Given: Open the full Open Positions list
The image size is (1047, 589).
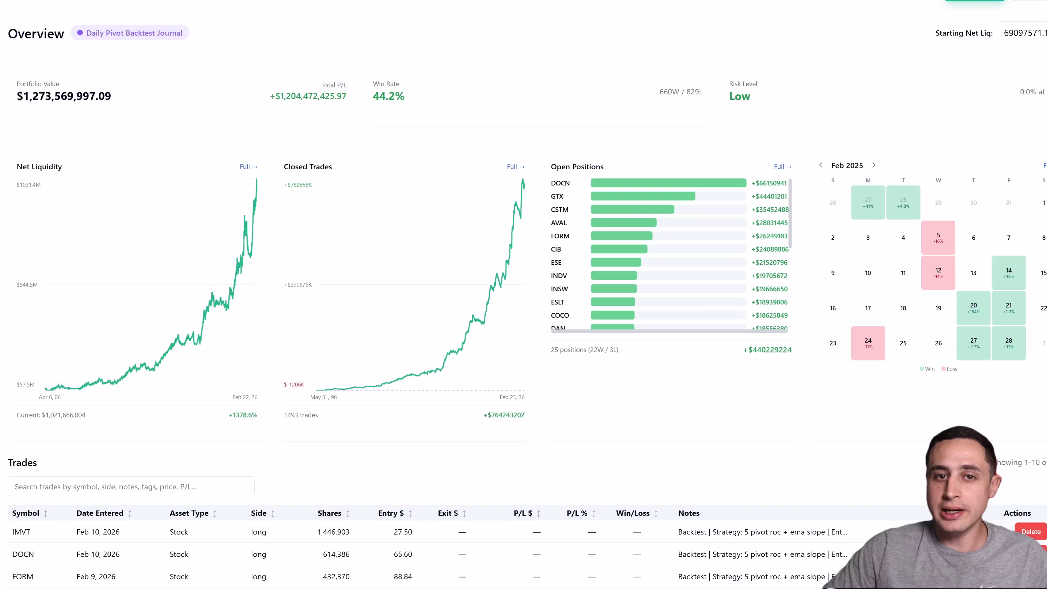Looking at the screenshot, I should [783, 166].
